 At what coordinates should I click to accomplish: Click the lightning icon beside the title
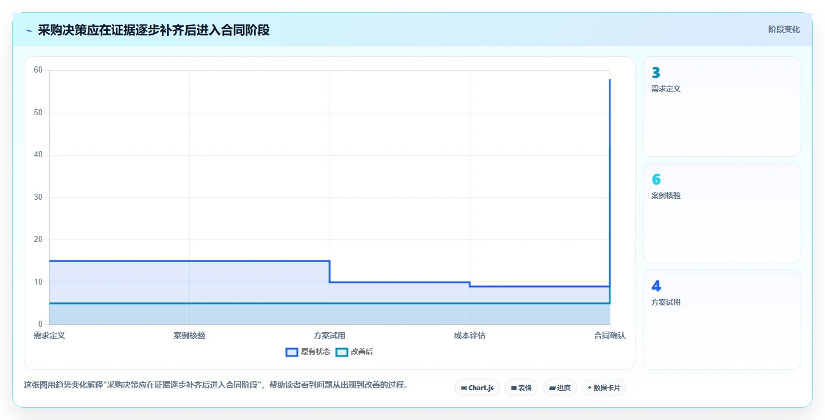tap(29, 30)
